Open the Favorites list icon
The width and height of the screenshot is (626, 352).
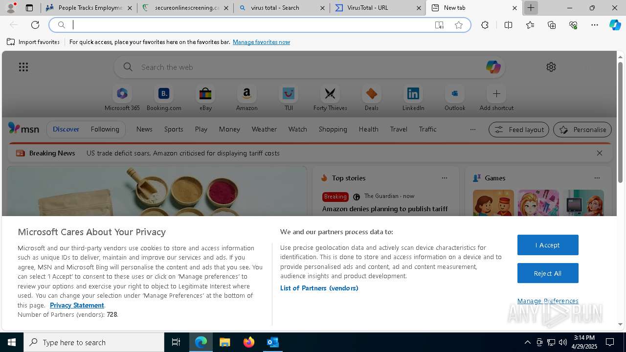pos(530,25)
